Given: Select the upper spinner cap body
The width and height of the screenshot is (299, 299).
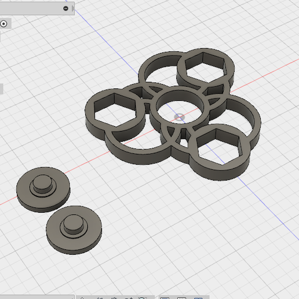Looking at the screenshot, I should pos(43,189).
